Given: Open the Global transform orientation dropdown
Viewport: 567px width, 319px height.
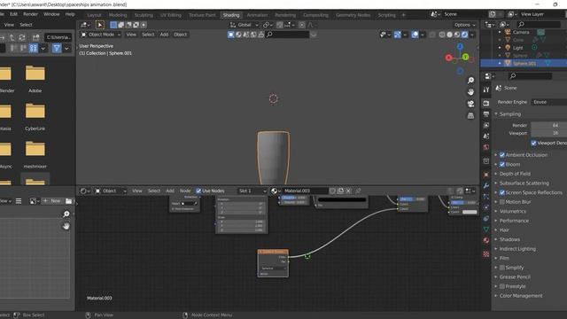Looking at the screenshot, I should [245, 25].
